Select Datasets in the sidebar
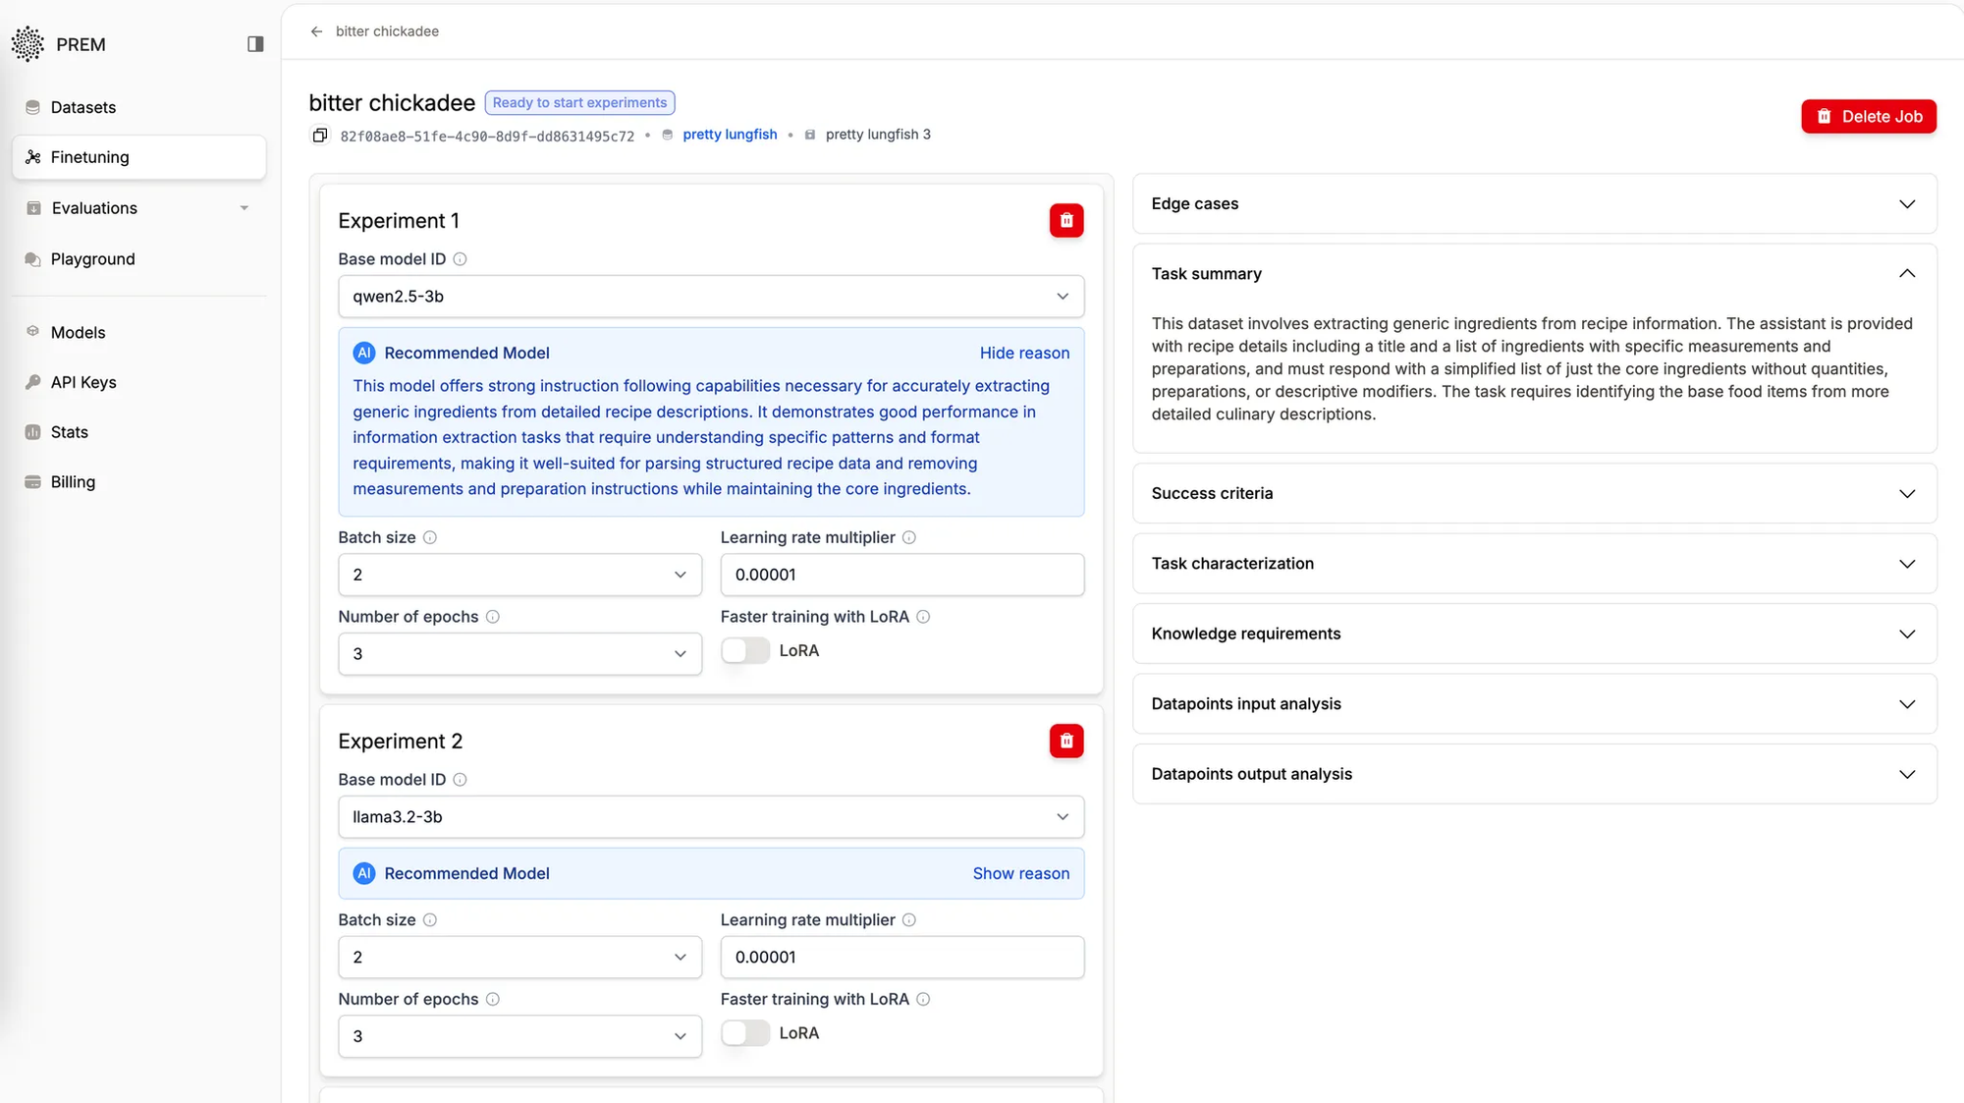Screen dimensions: 1964x1103 pos(82,107)
